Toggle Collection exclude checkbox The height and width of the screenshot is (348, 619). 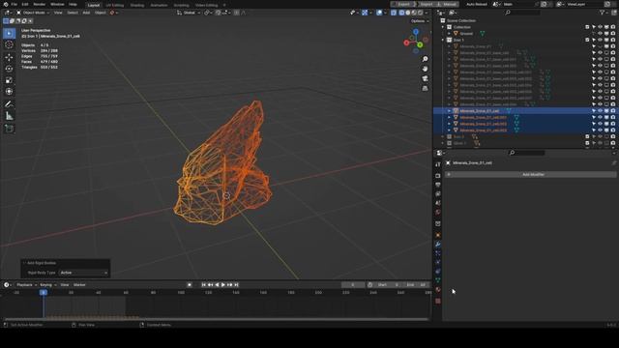coord(587,27)
